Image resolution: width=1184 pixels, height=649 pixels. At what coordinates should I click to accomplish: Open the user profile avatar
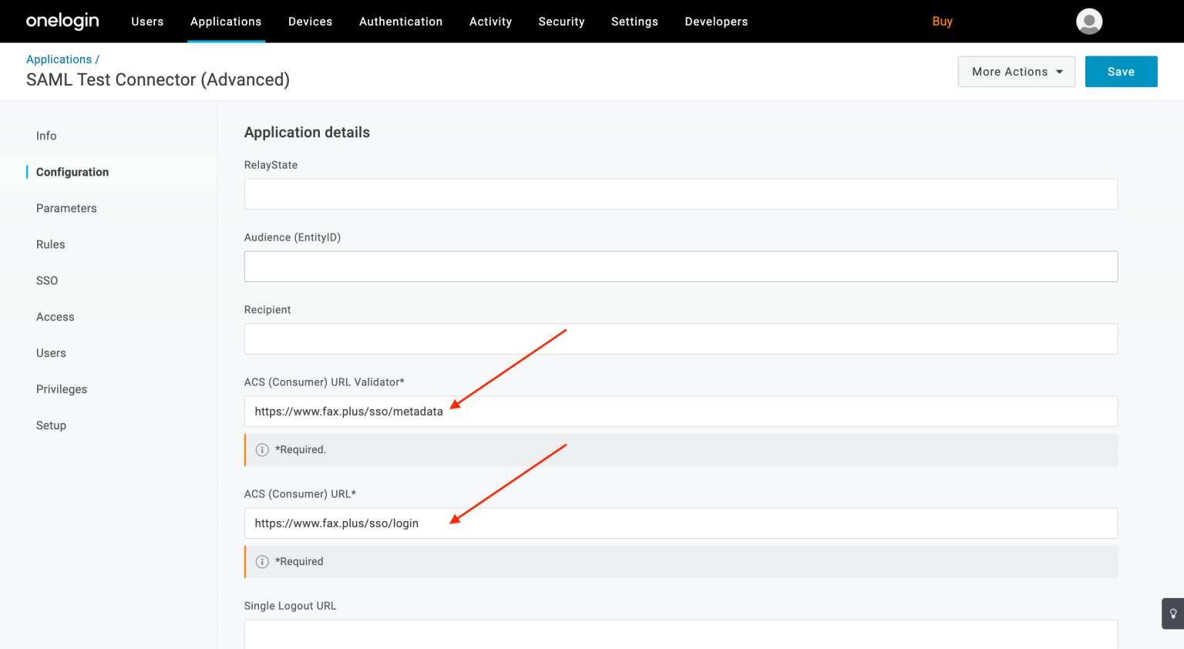pos(1088,22)
